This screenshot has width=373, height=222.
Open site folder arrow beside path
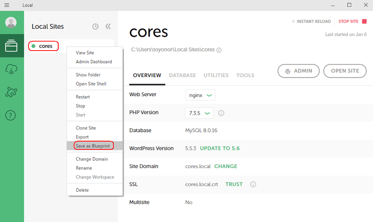219,50
